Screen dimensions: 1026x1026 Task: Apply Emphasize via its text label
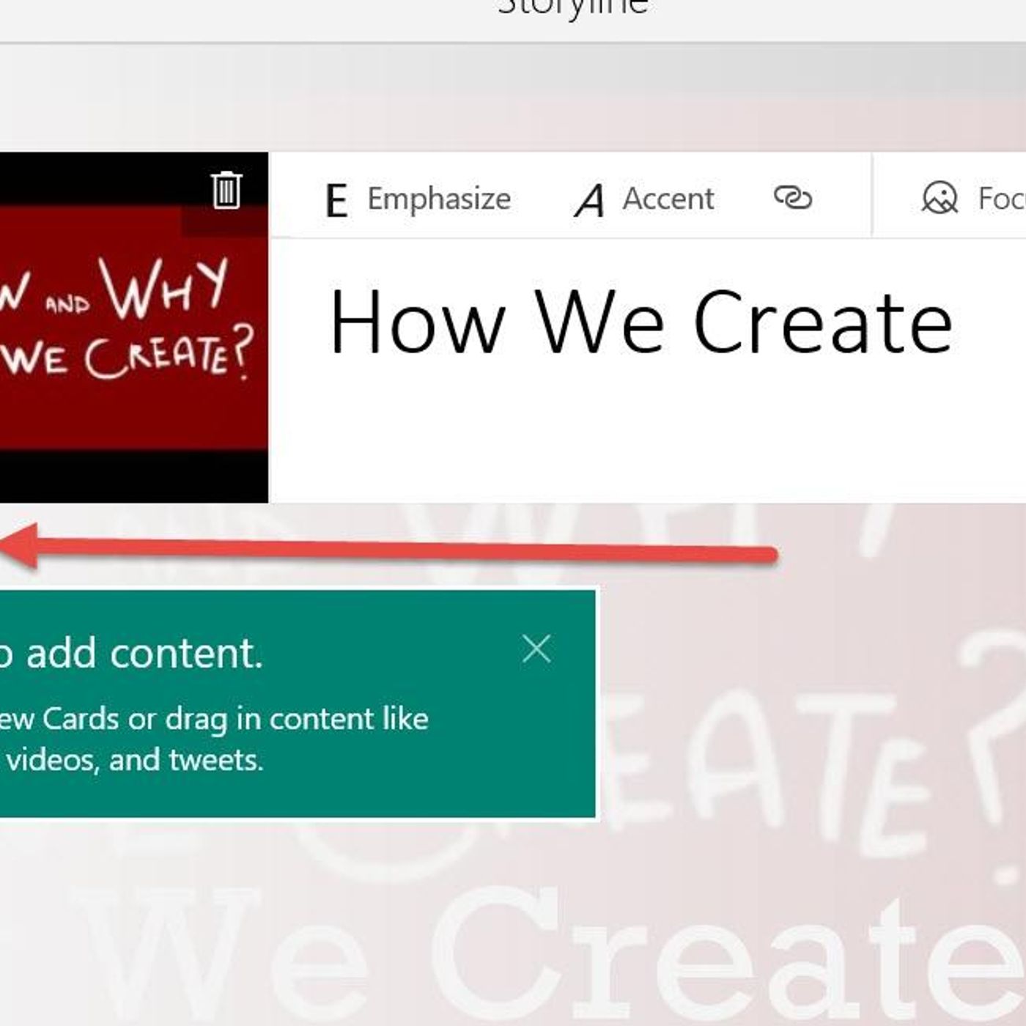[x=438, y=199]
